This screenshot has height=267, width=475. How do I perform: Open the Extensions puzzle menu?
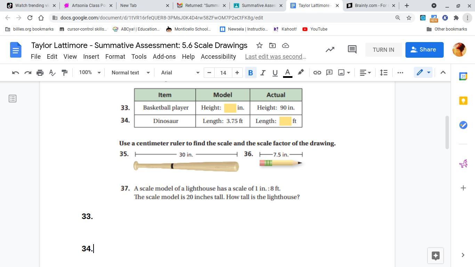click(x=456, y=18)
